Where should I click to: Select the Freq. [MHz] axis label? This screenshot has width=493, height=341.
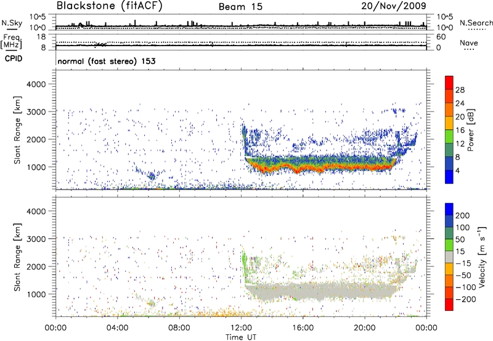(x=11, y=42)
